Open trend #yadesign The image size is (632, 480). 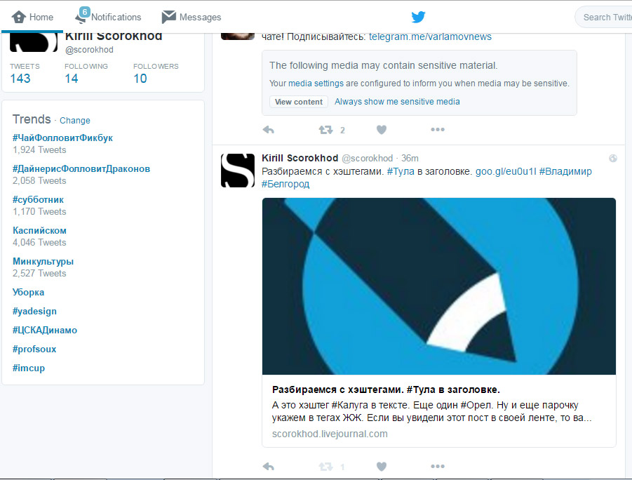(34, 312)
